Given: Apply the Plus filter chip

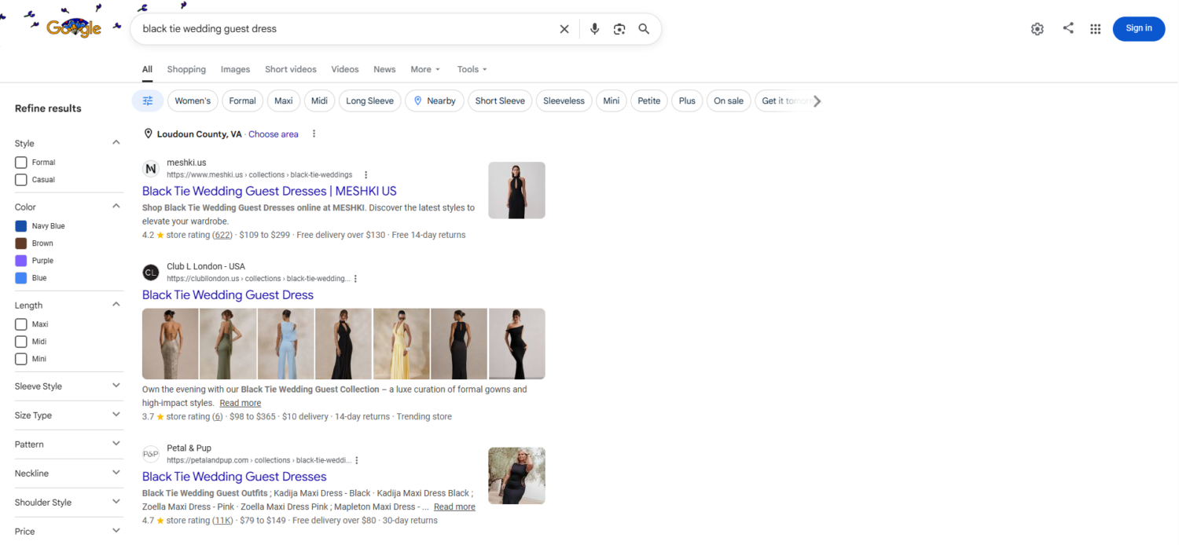Looking at the screenshot, I should (x=687, y=101).
